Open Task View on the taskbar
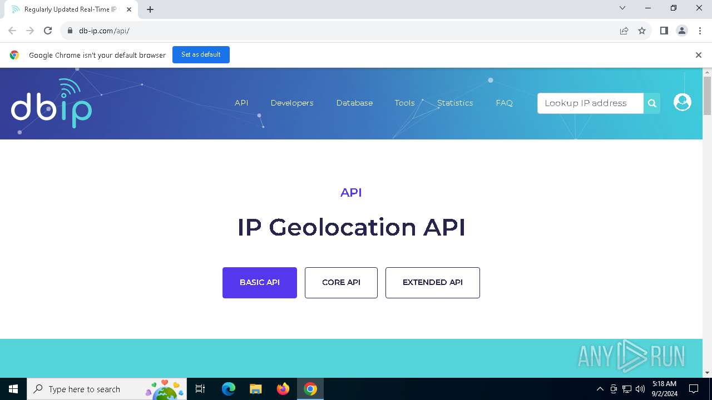Viewport: 712px width, 400px height. (x=200, y=389)
